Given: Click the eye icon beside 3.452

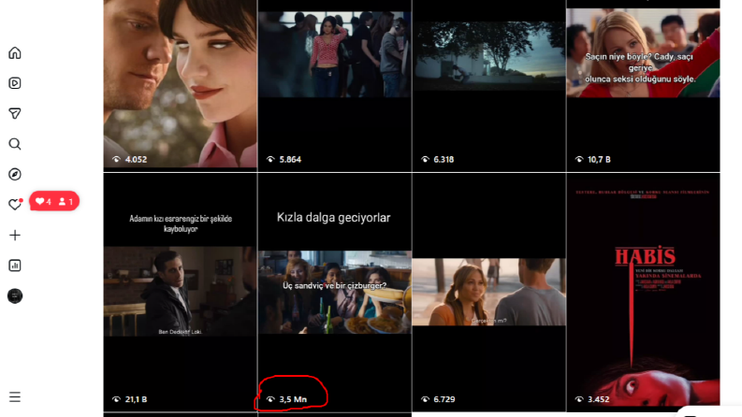Looking at the screenshot, I should point(579,399).
